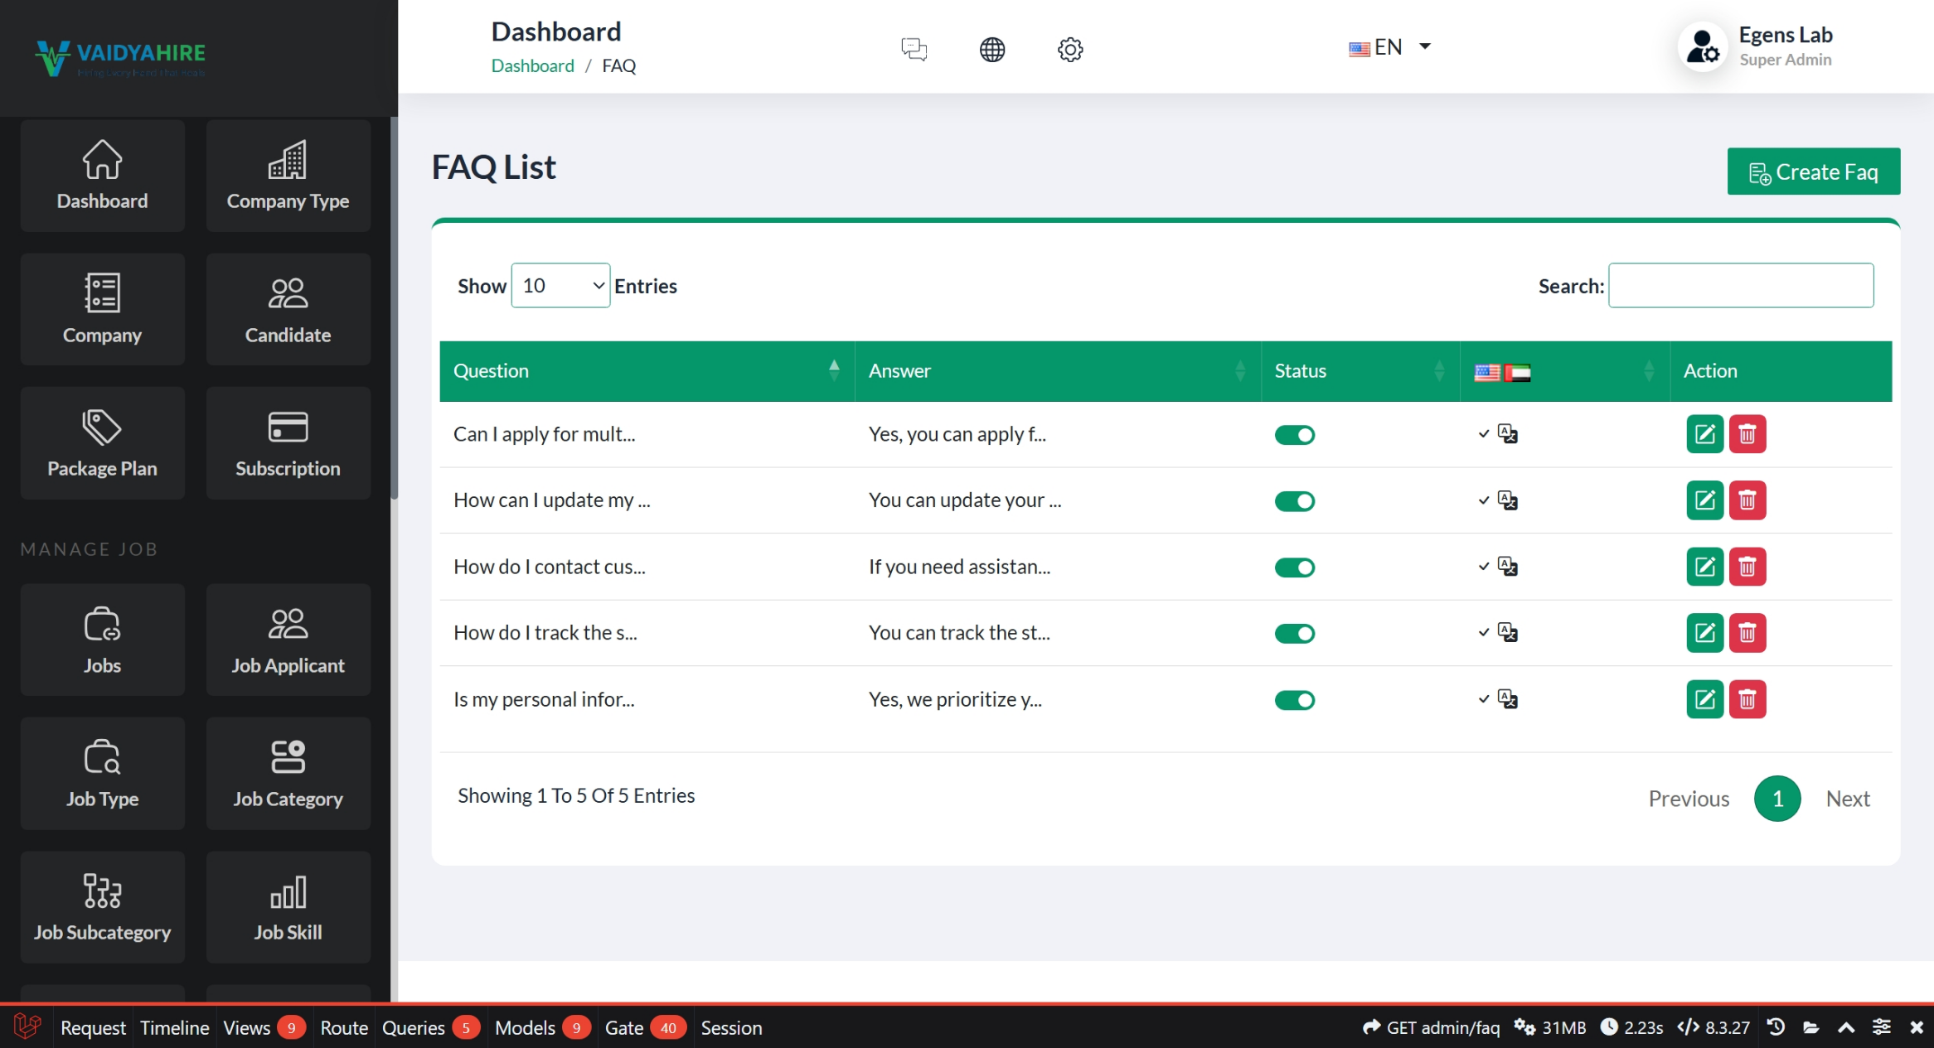Disable status for 'How do I contact cus...' FAQ
The width and height of the screenshot is (1934, 1048).
[x=1294, y=567]
